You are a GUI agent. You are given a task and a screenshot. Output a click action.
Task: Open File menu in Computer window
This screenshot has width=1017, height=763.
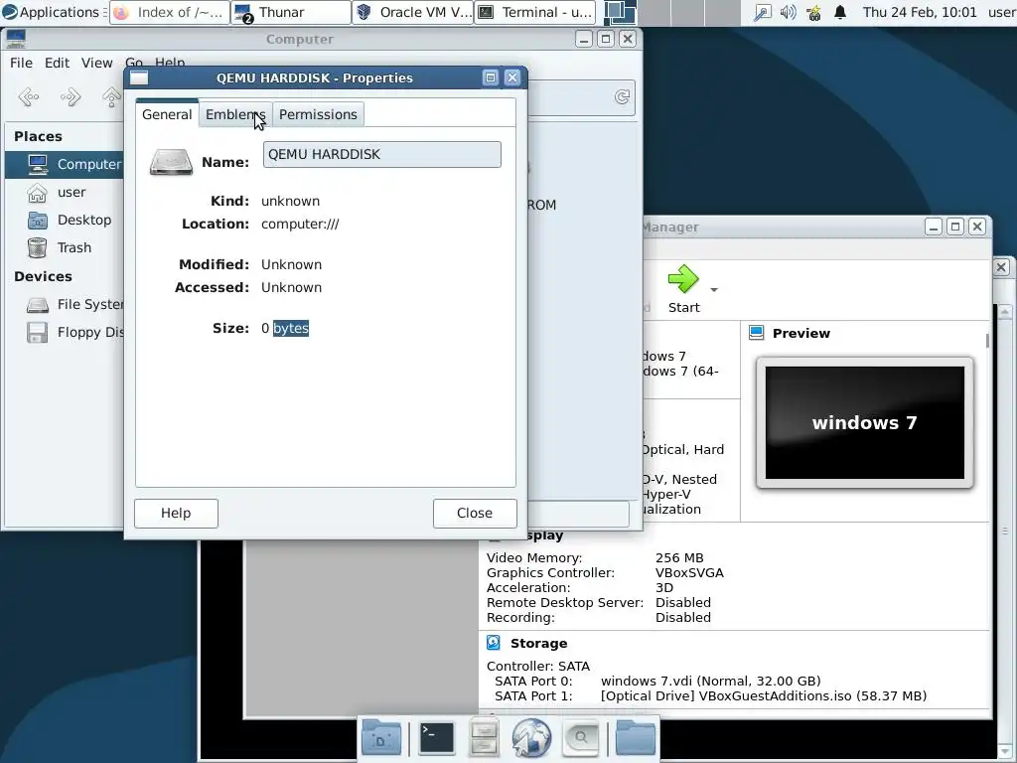tap(21, 63)
